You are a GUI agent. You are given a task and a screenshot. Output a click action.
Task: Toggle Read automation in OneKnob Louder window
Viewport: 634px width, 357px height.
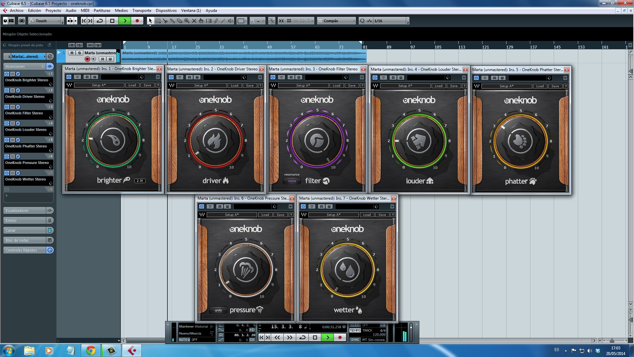[393, 78]
